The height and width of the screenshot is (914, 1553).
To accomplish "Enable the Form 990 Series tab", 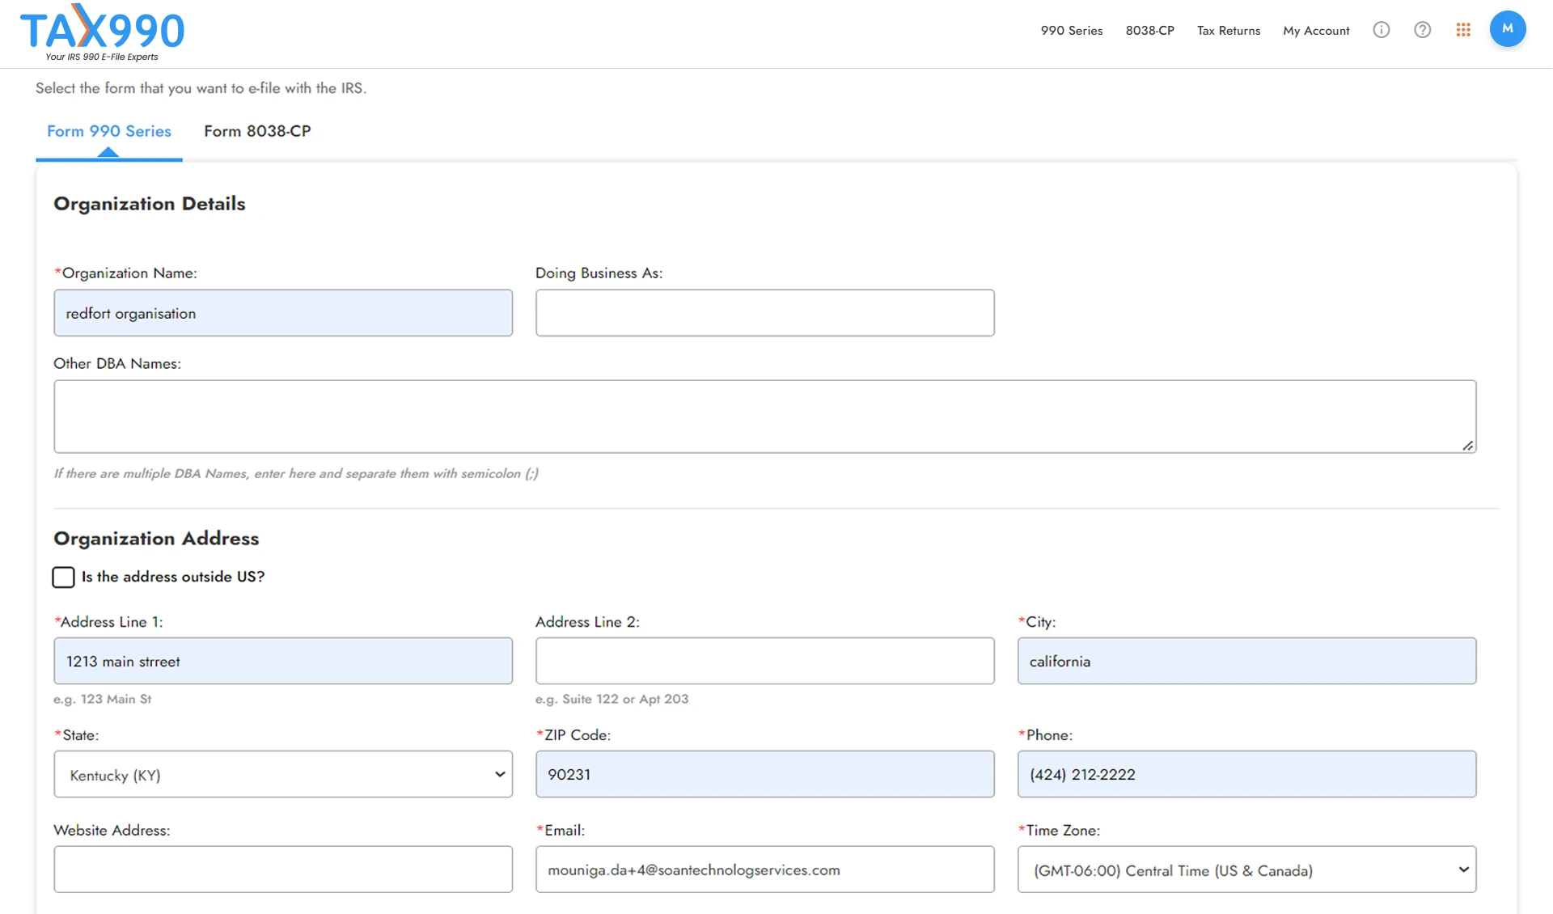I will tap(108, 130).
